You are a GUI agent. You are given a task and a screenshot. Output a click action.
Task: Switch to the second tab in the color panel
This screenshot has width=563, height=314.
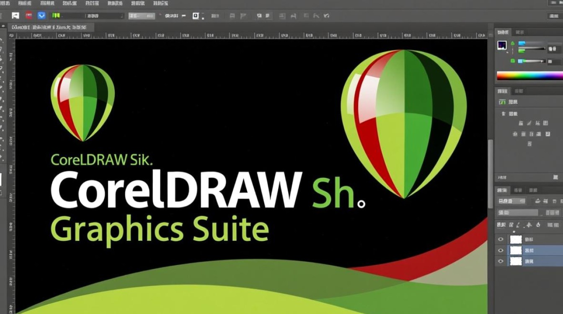(519, 32)
